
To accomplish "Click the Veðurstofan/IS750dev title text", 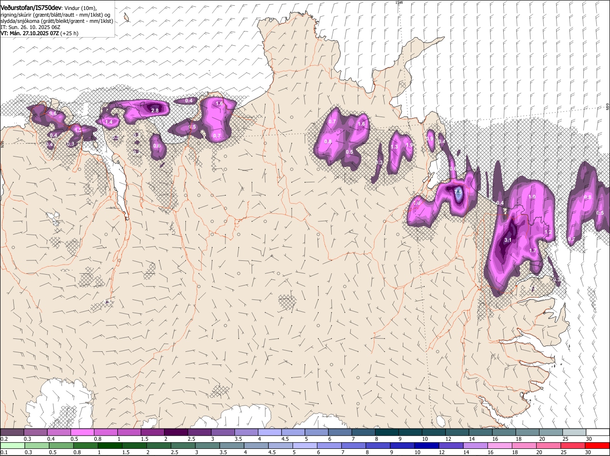I will tap(31, 8).
